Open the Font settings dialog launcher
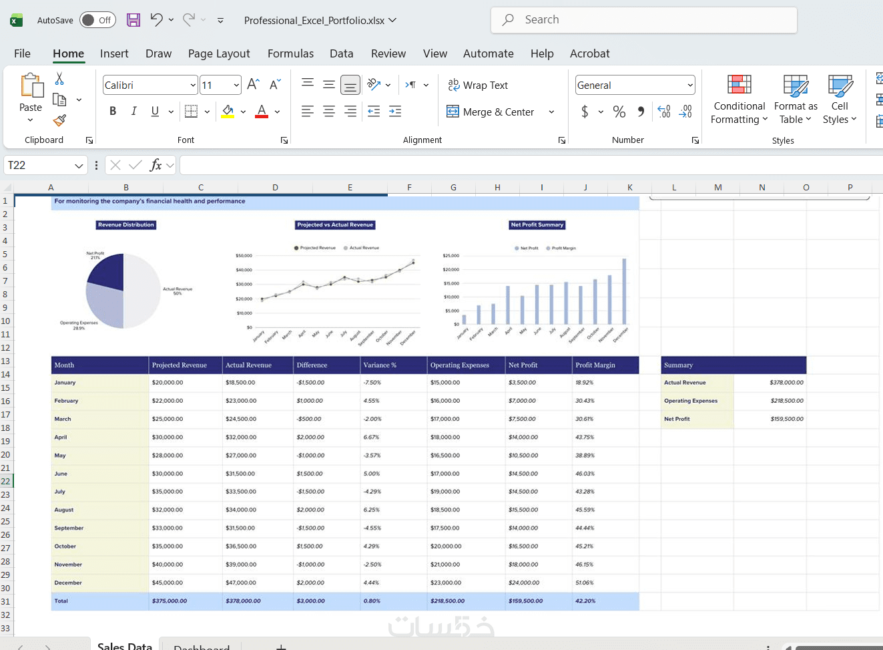 pyautogui.click(x=284, y=140)
